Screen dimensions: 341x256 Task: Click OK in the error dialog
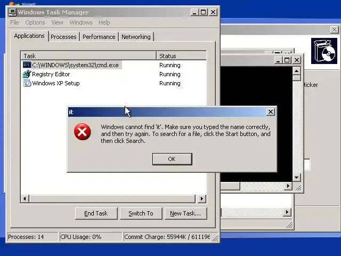(172, 159)
